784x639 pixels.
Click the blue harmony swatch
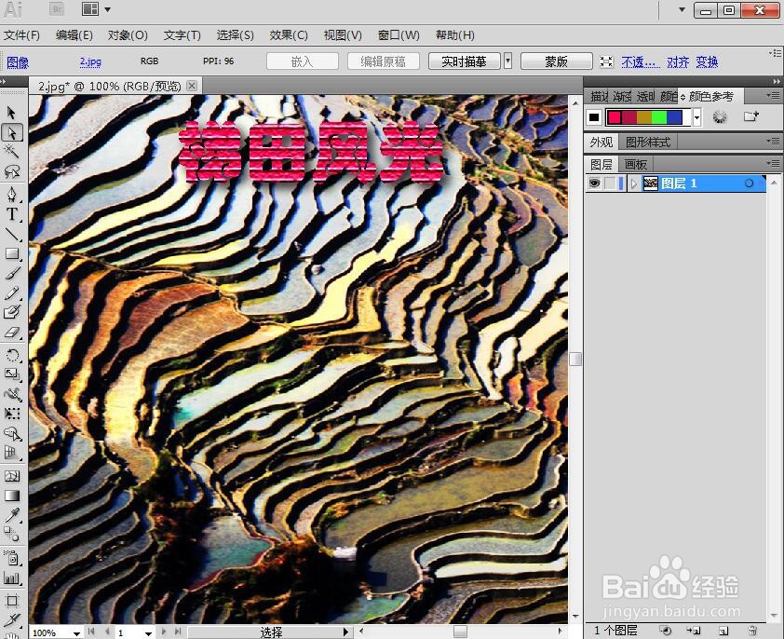point(674,117)
